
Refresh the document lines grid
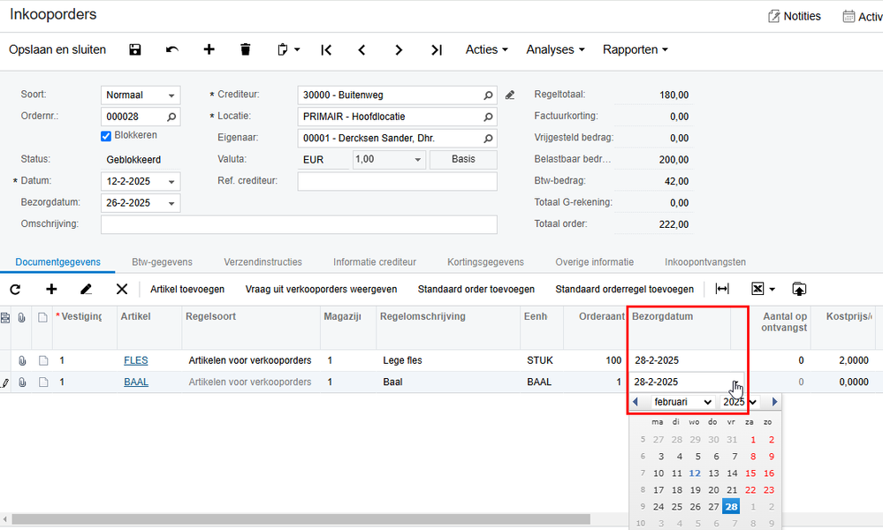[15, 289]
